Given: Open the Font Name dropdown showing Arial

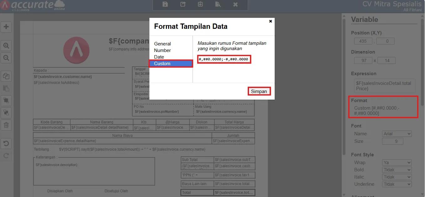Looking at the screenshot, I should [397, 134].
